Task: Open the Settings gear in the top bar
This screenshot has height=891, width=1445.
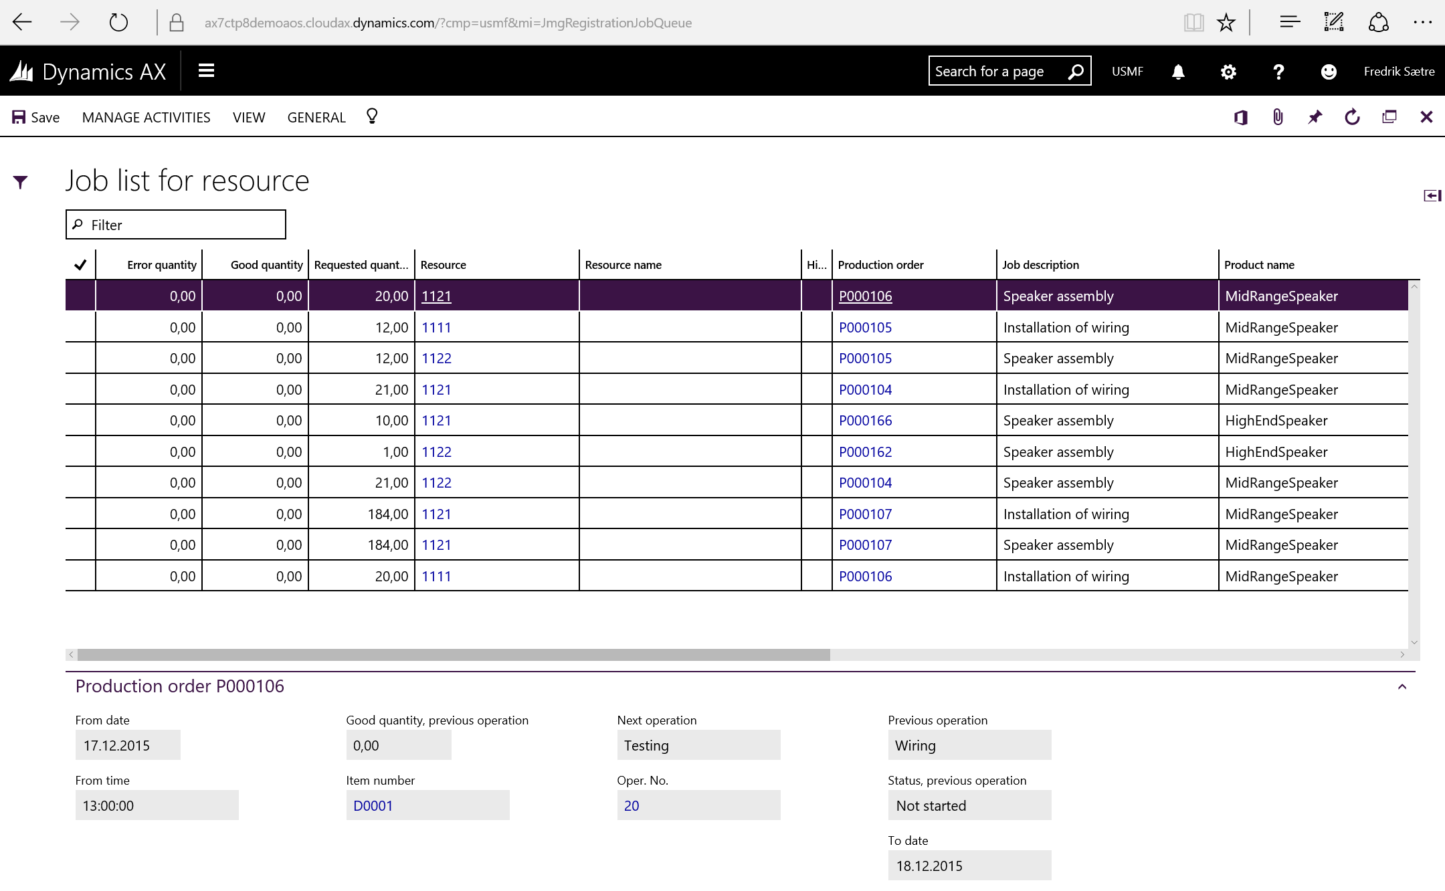Action: click(1228, 72)
